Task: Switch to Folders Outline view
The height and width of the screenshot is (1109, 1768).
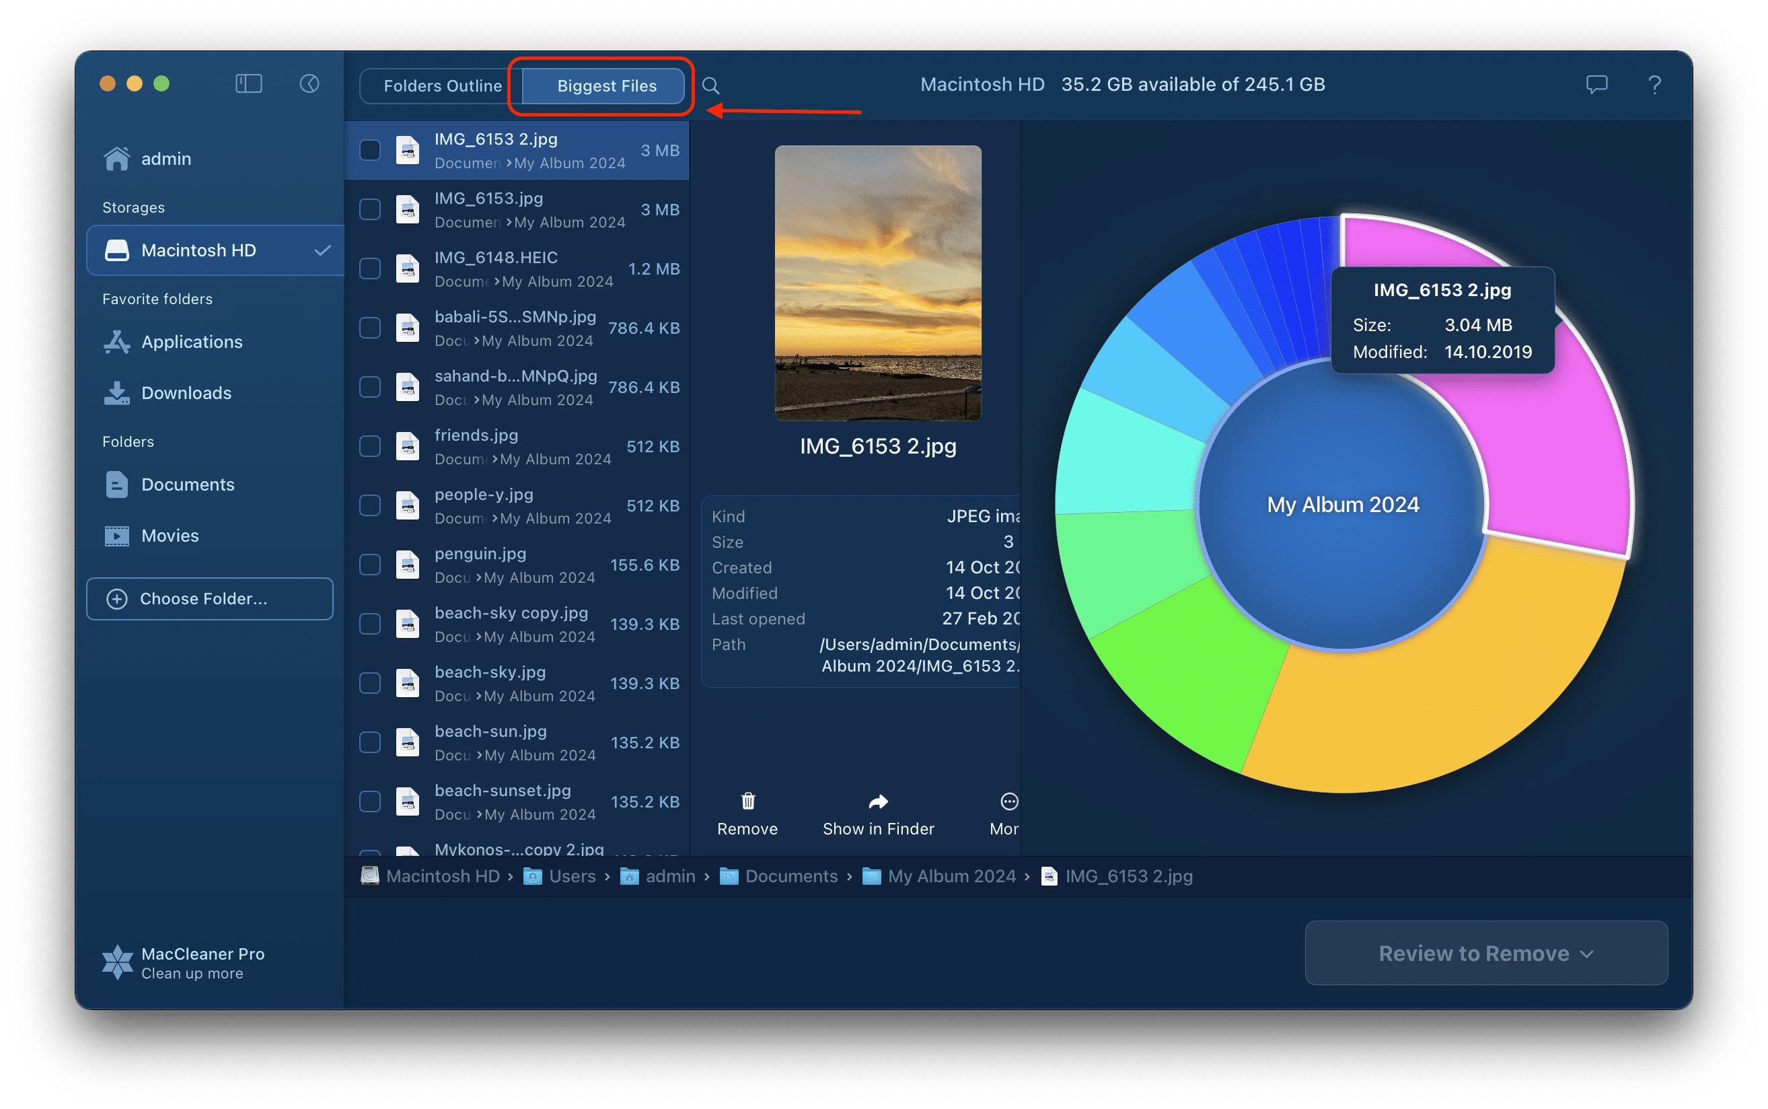Action: coord(438,84)
